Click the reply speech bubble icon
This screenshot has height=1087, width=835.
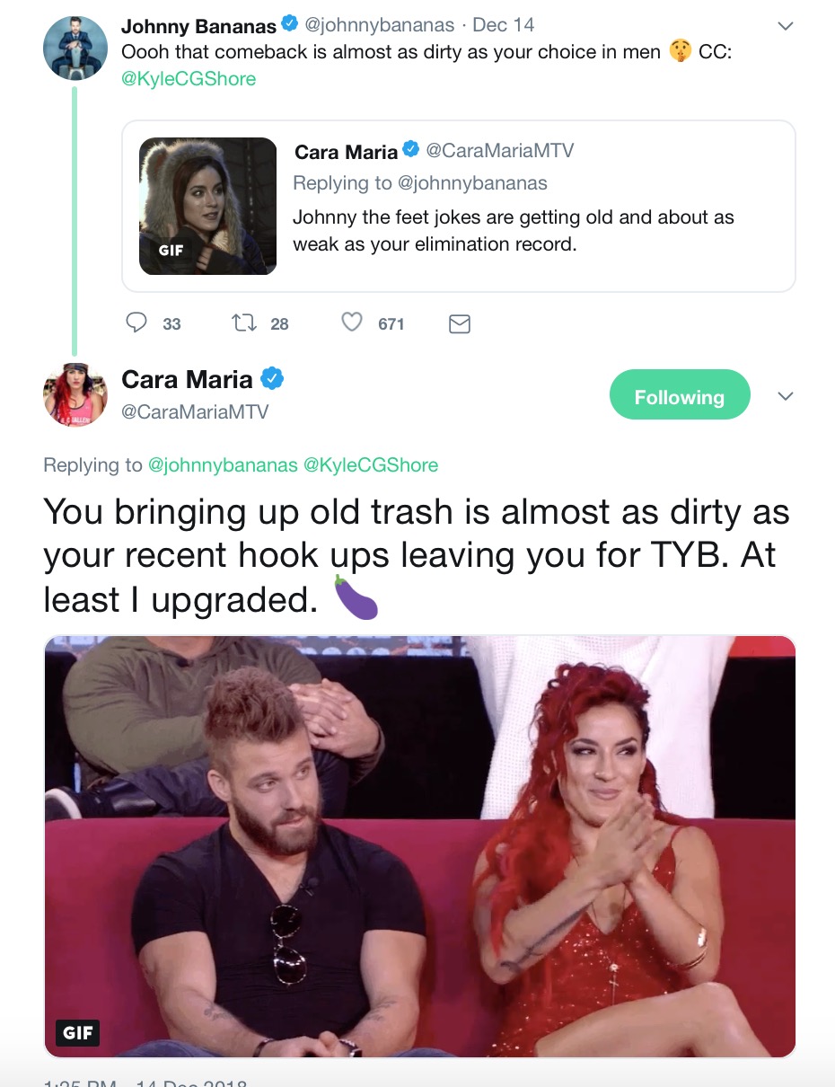(136, 323)
